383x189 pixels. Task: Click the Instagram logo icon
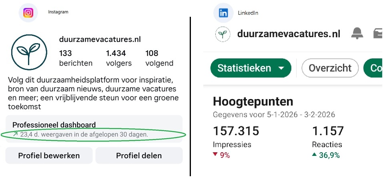point(28,13)
